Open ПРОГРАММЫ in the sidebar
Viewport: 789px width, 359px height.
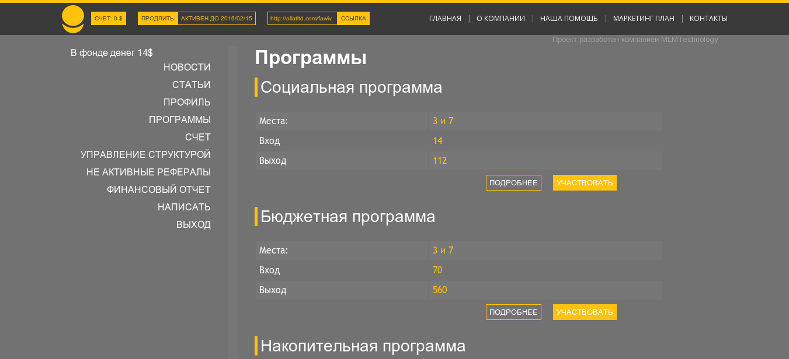180,120
